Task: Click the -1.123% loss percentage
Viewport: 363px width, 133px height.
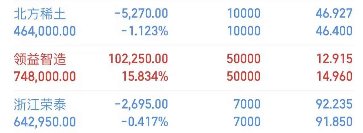Action: 145,31
